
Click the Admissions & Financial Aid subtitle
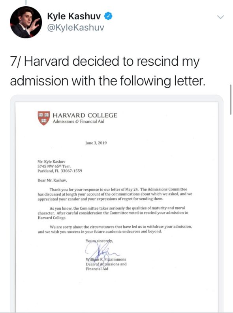tap(79, 121)
